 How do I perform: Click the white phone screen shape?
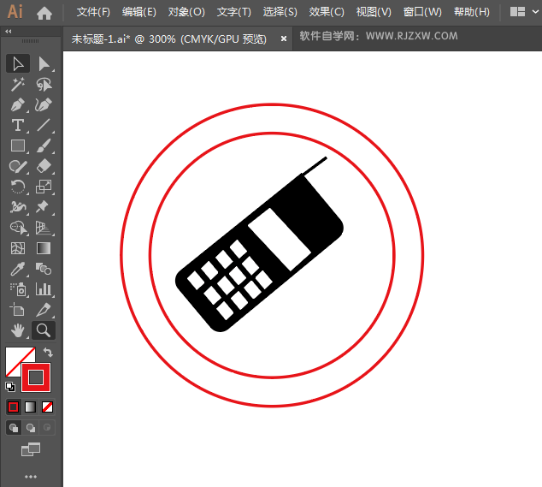click(280, 240)
